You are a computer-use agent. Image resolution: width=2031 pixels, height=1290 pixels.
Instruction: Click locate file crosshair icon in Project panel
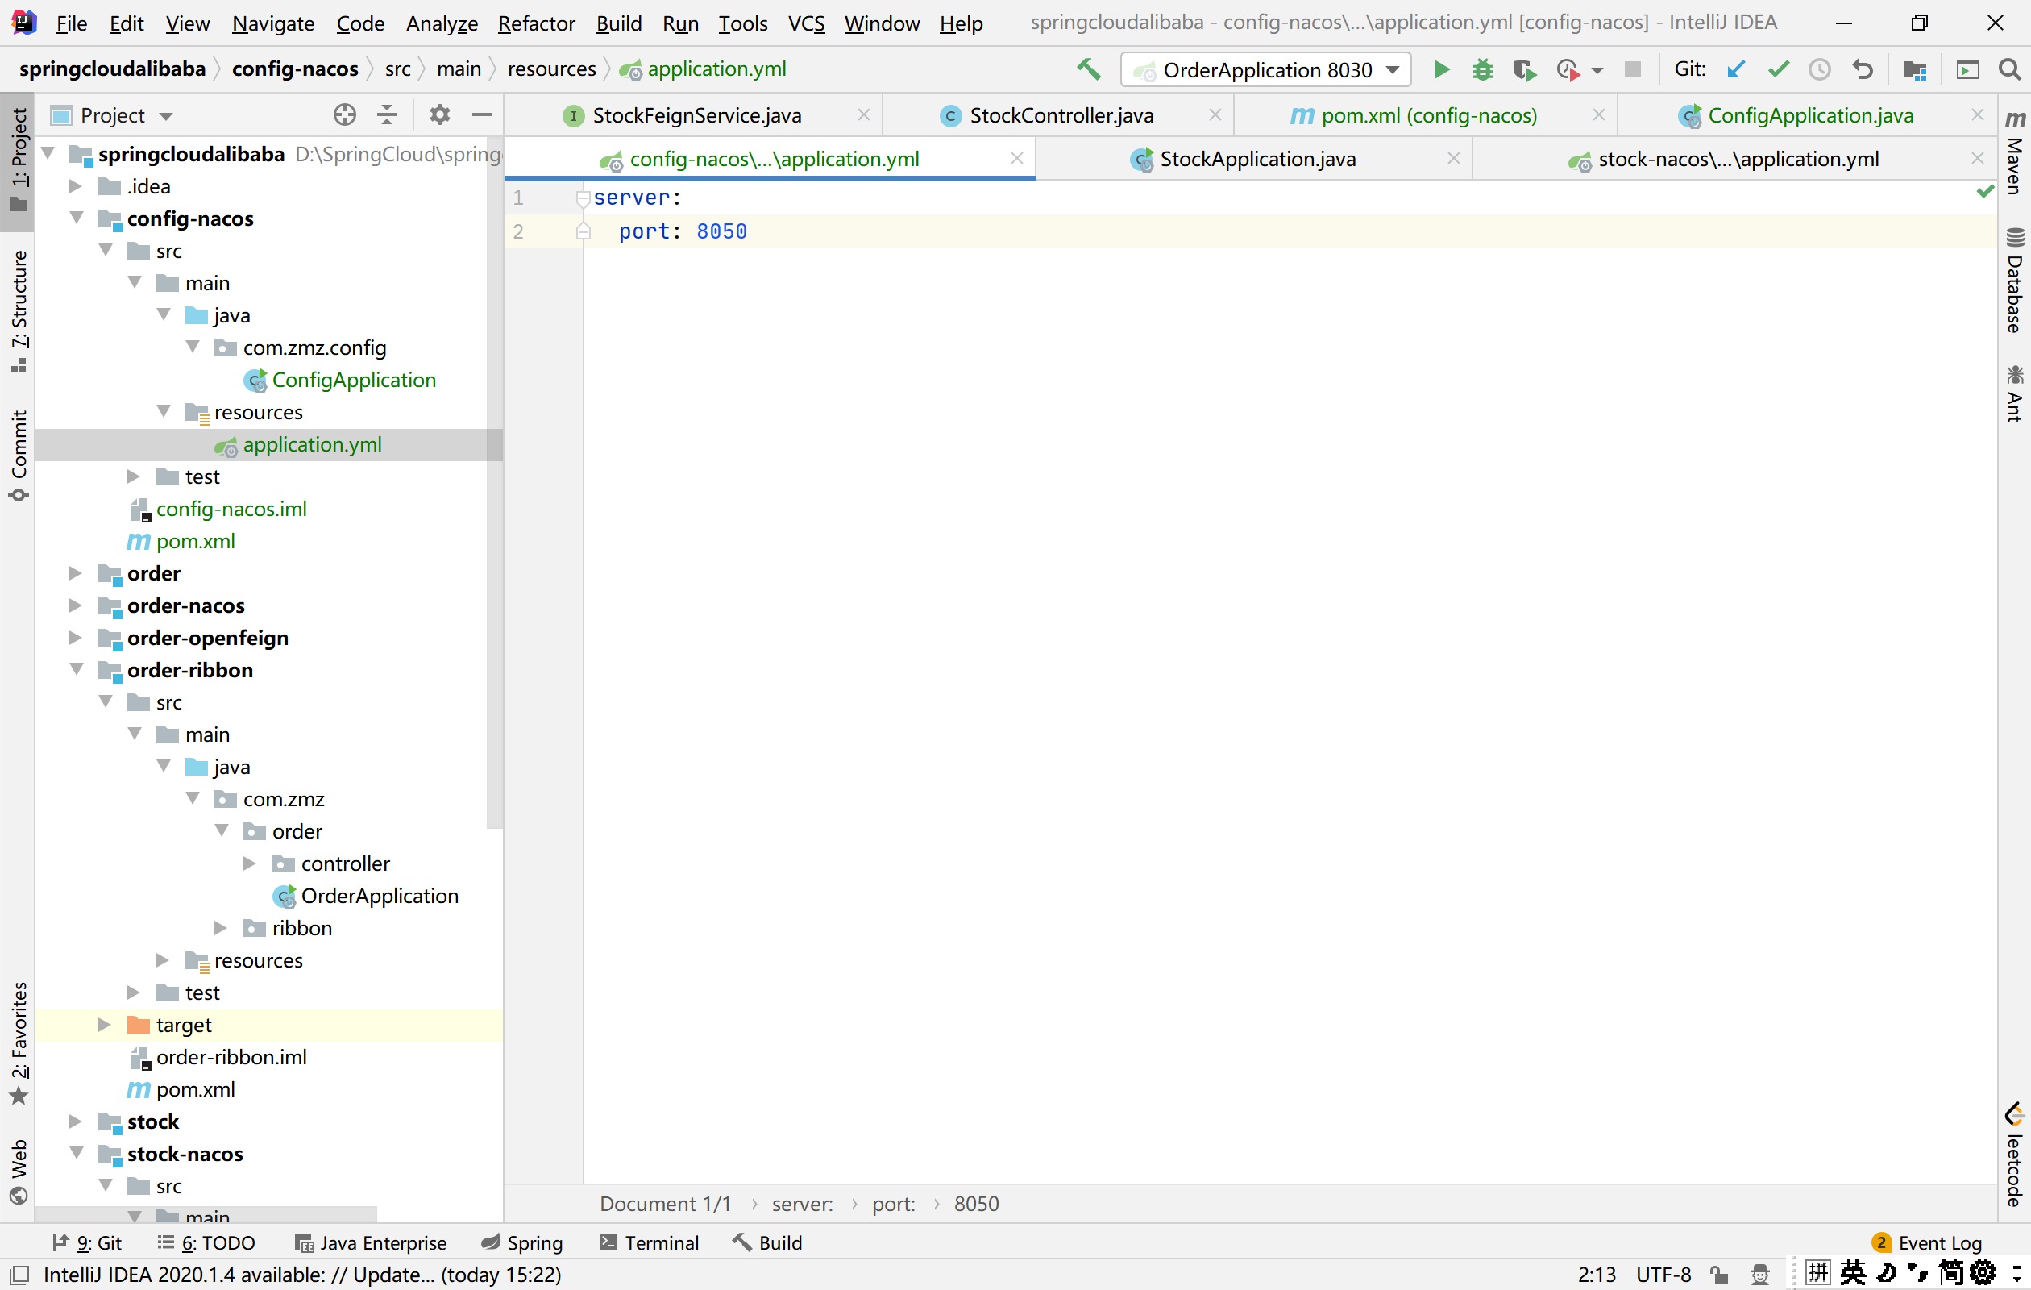point(344,114)
